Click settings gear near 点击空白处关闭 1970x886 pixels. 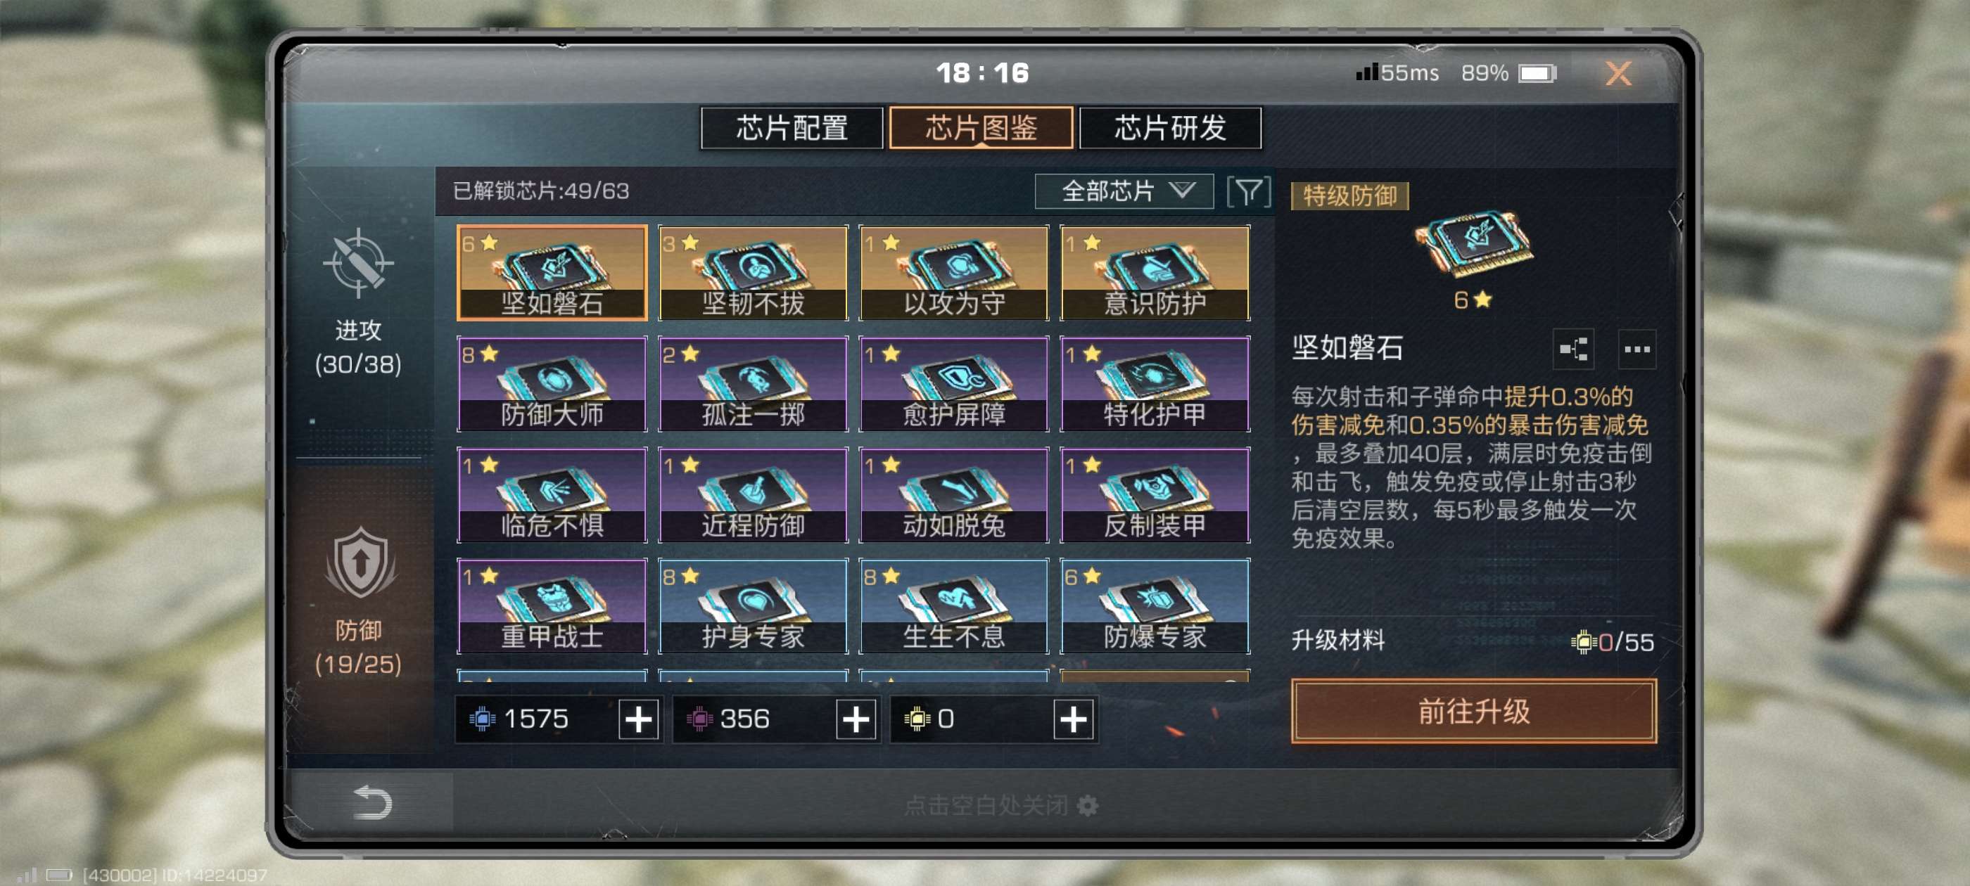tap(1088, 805)
